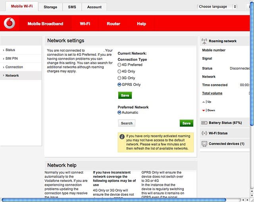Switch to the Mobile Wi-Fi tab

tap(22, 6)
